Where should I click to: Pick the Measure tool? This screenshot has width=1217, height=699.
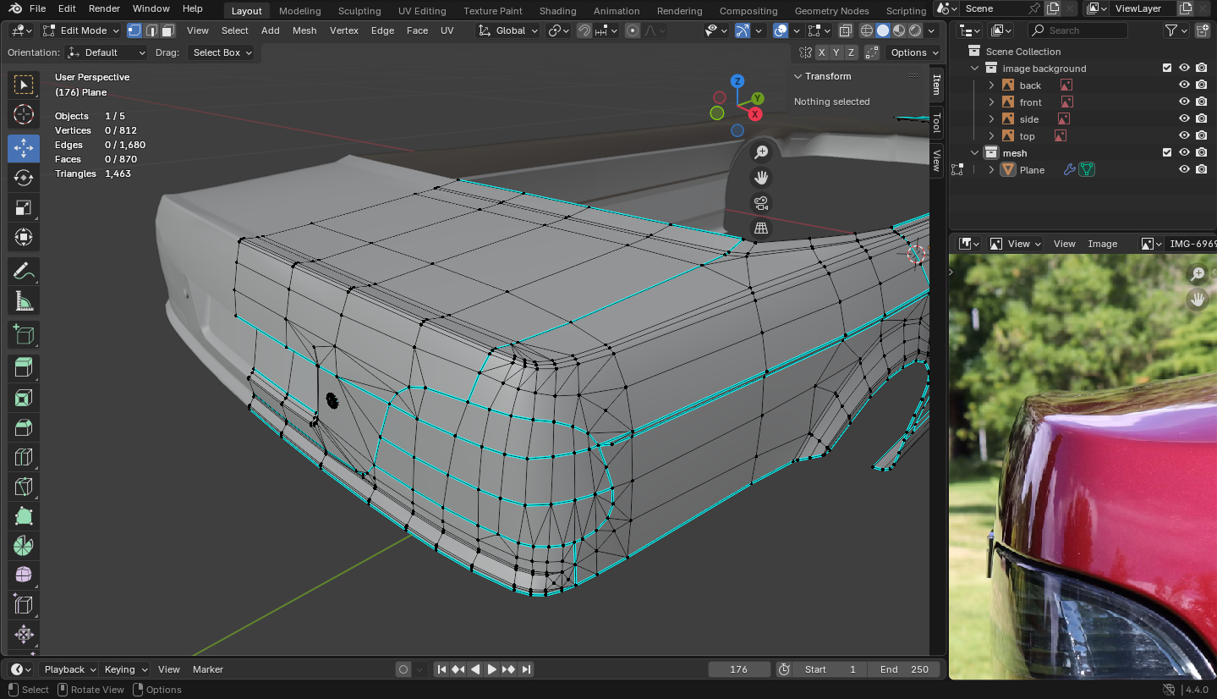click(24, 300)
